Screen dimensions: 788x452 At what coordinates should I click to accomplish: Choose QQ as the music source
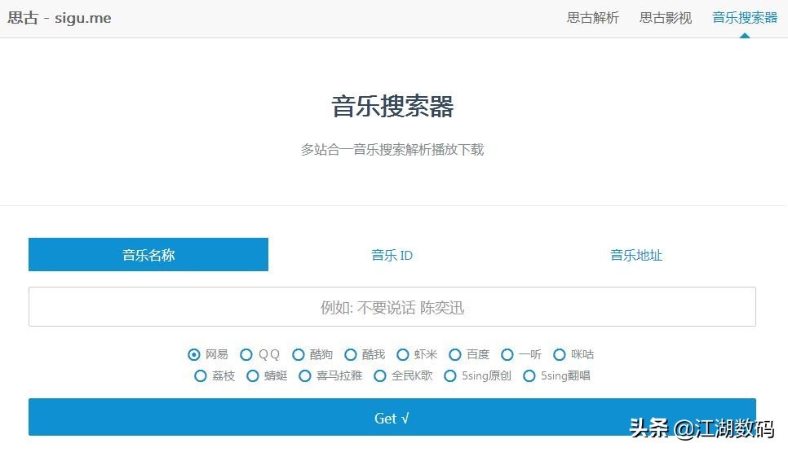coord(246,354)
